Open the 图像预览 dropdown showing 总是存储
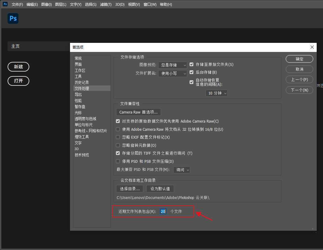This screenshot has width=323, height=250. (172, 65)
